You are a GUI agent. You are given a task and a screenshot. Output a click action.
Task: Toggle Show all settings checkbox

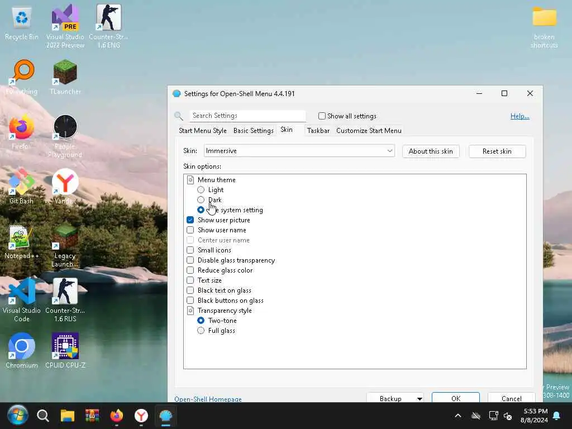[x=322, y=116]
